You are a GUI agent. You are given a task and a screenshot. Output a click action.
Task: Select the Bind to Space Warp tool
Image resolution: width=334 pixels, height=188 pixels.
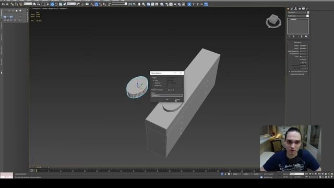(20, 4)
